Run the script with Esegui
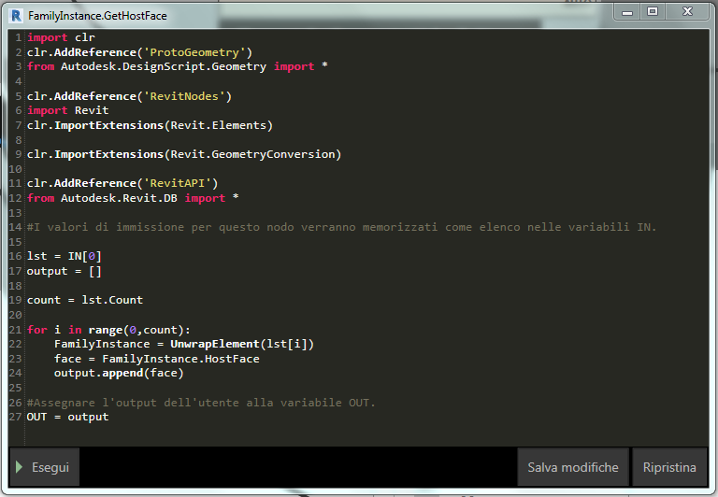Viewport: 718px width, 497px height. [45, 467]
